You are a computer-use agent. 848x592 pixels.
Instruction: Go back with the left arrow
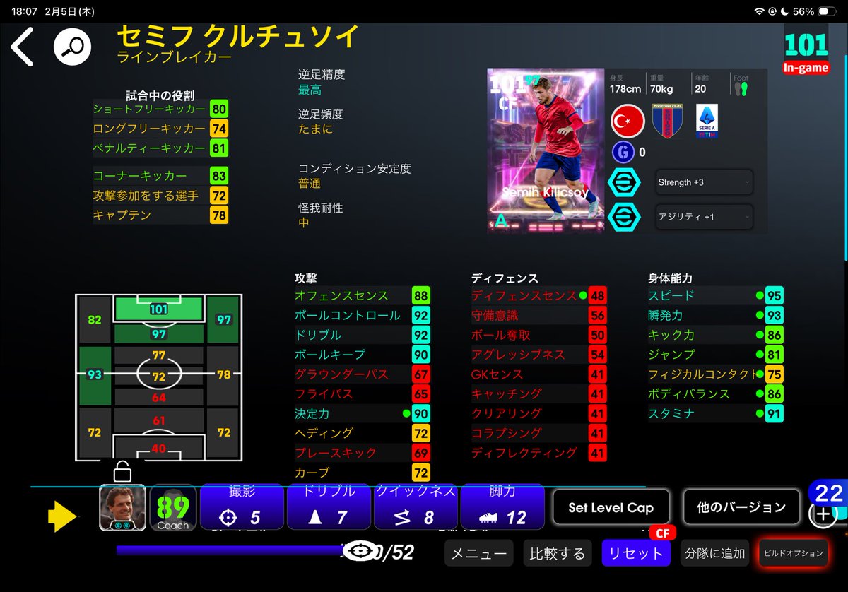pos(22,47)
